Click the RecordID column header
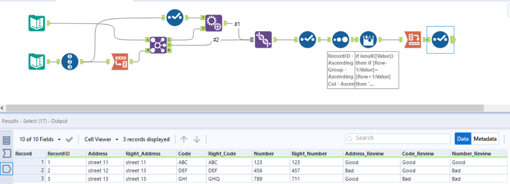Screen dimensions: 510x184 pos(66,154)
